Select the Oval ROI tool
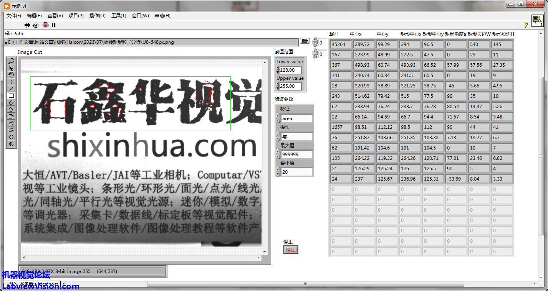548x291 pixels. (12, 137)
